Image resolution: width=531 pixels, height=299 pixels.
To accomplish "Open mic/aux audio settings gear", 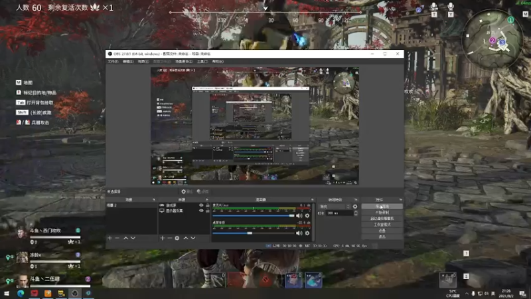I will tap(307, 215).
